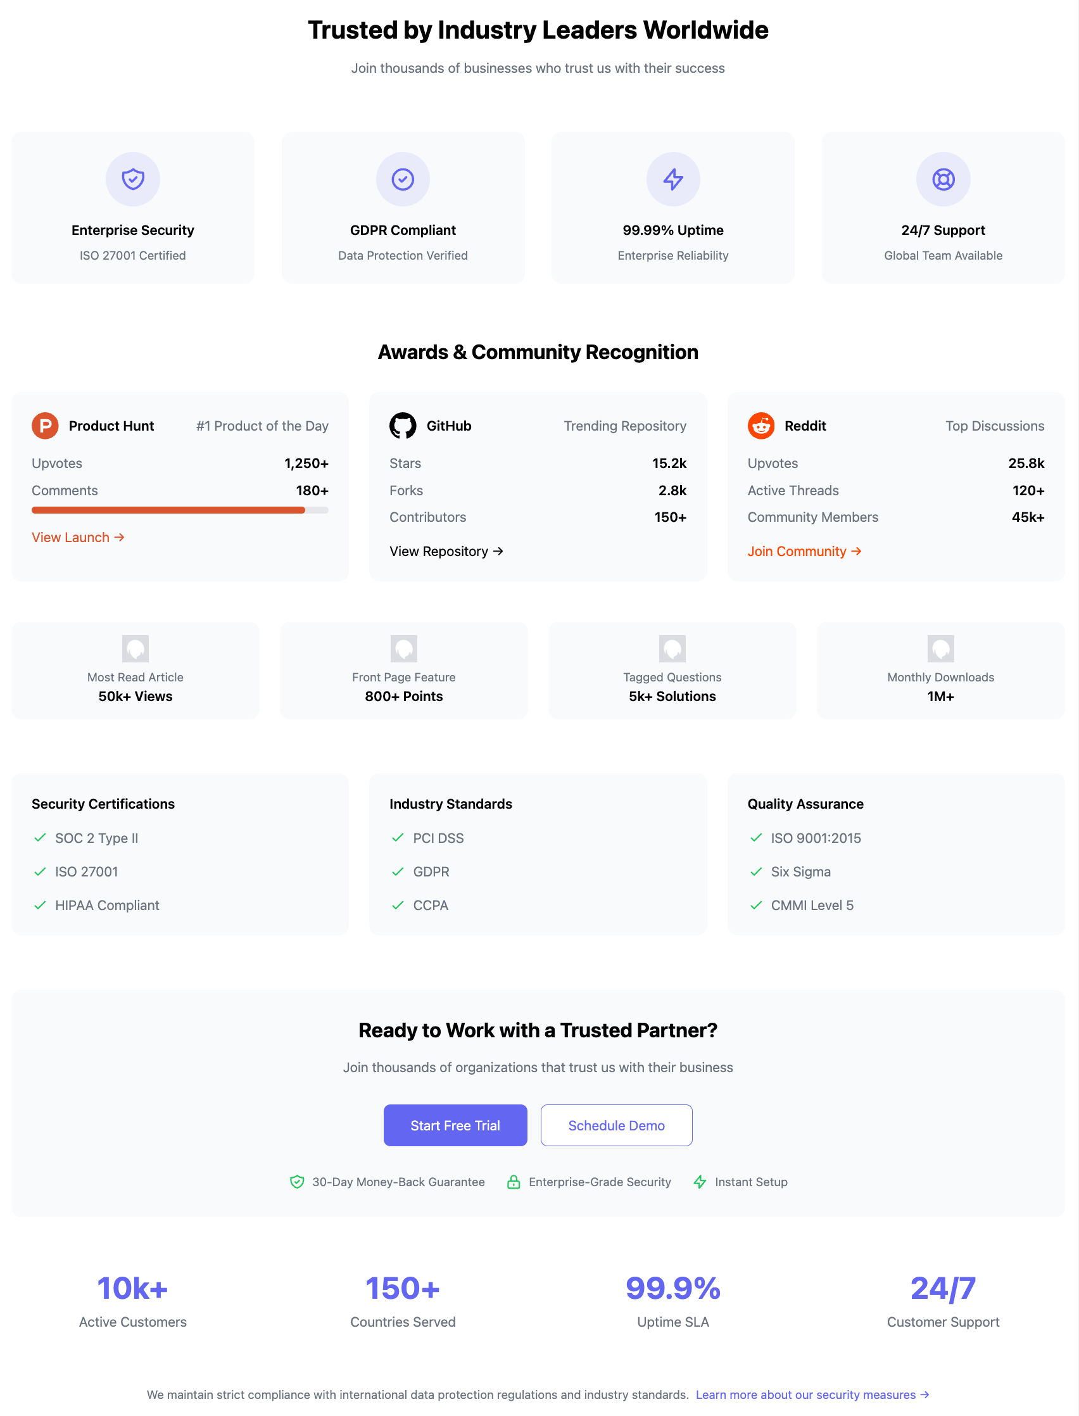Click the 2.8k Forks value

672,490
